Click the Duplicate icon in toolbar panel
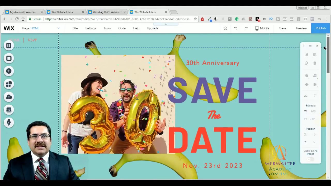Image resolution: width=331 pixels, height=186 pixels. pyautogui.click(x=306, y=63)
